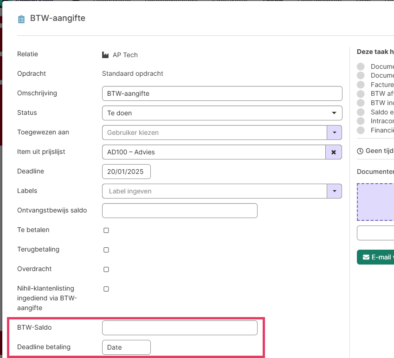Click the factory icon next to AP Tech
Screen dimensions: 394x358
(x=105, y=55)
